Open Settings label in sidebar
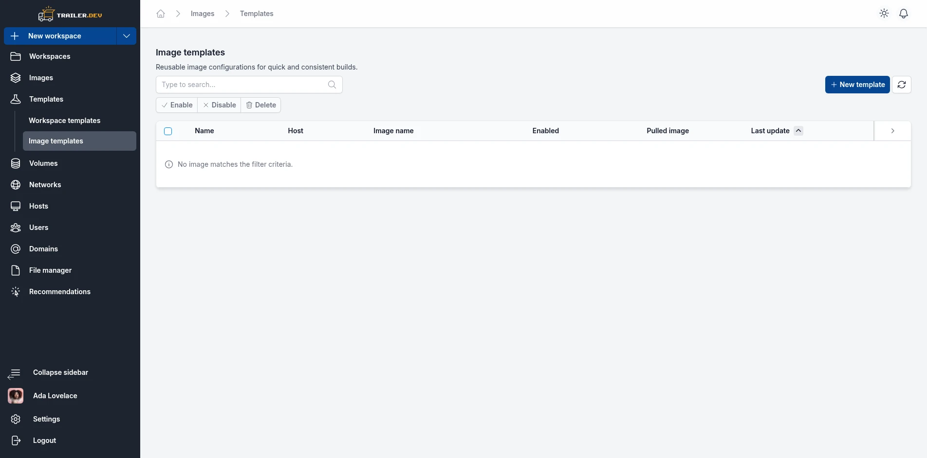The height and width of the screenshot is (458, 927). (x=47, y=419)
